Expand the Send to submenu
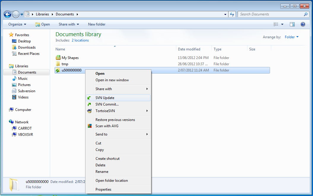 coord(101,134)
